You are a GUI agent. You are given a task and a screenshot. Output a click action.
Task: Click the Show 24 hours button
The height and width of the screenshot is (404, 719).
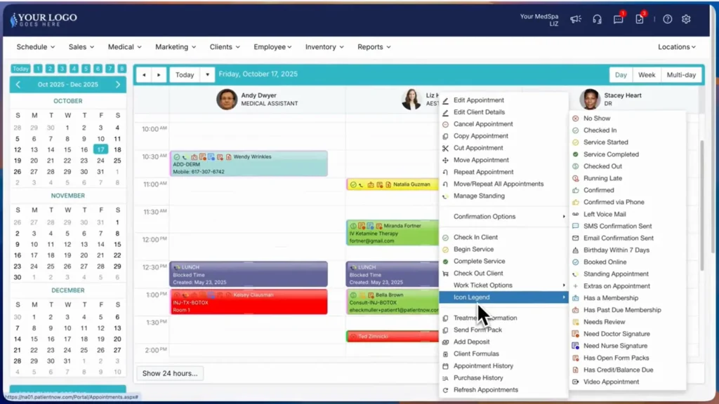(169, 374)
